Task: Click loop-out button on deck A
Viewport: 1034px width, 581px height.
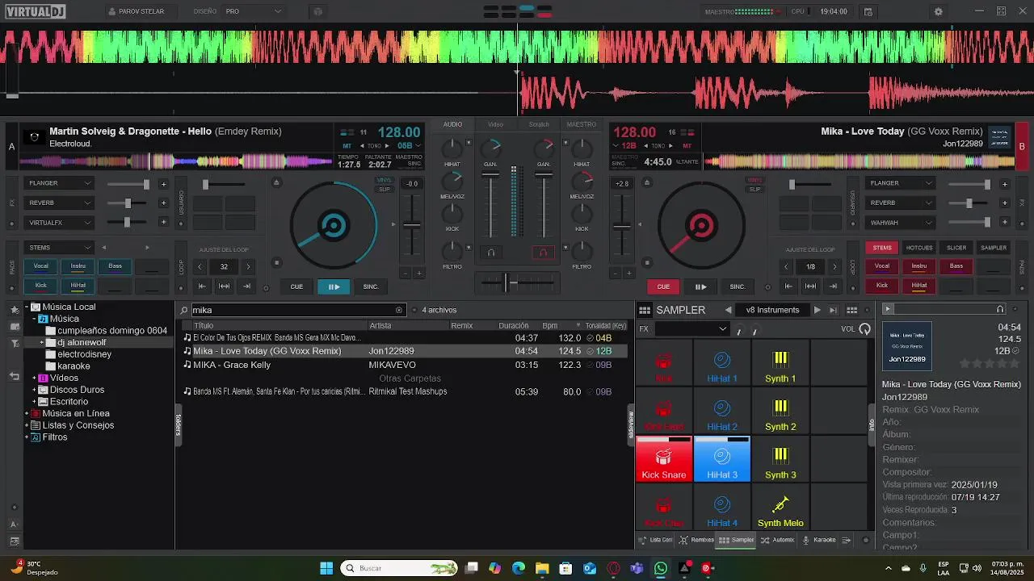Action: (246, 286)
